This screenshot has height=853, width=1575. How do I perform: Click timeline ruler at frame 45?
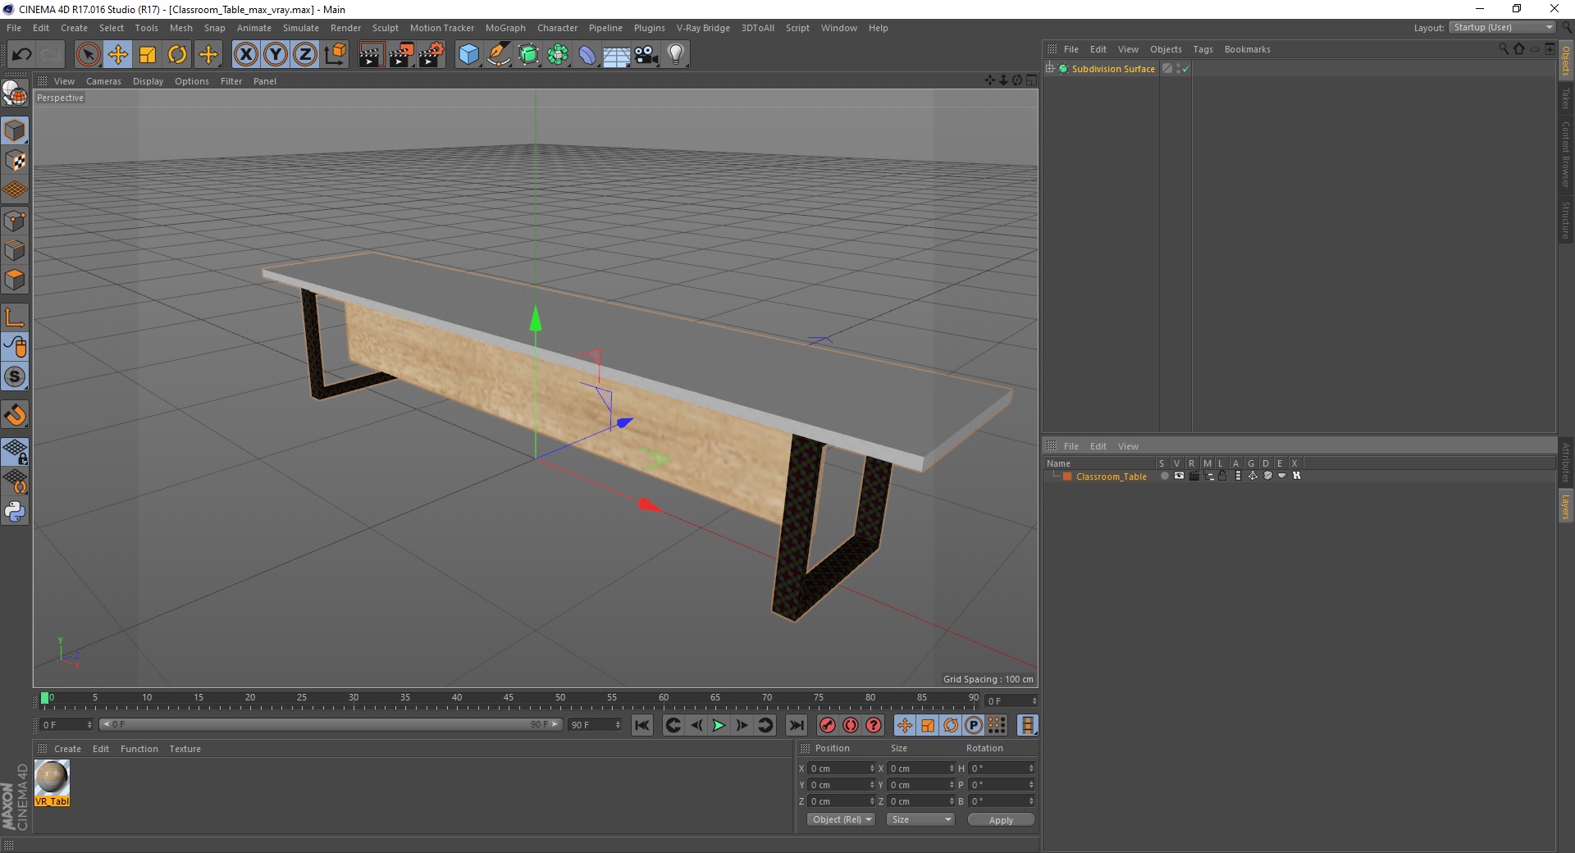click(x=509, y=699)
